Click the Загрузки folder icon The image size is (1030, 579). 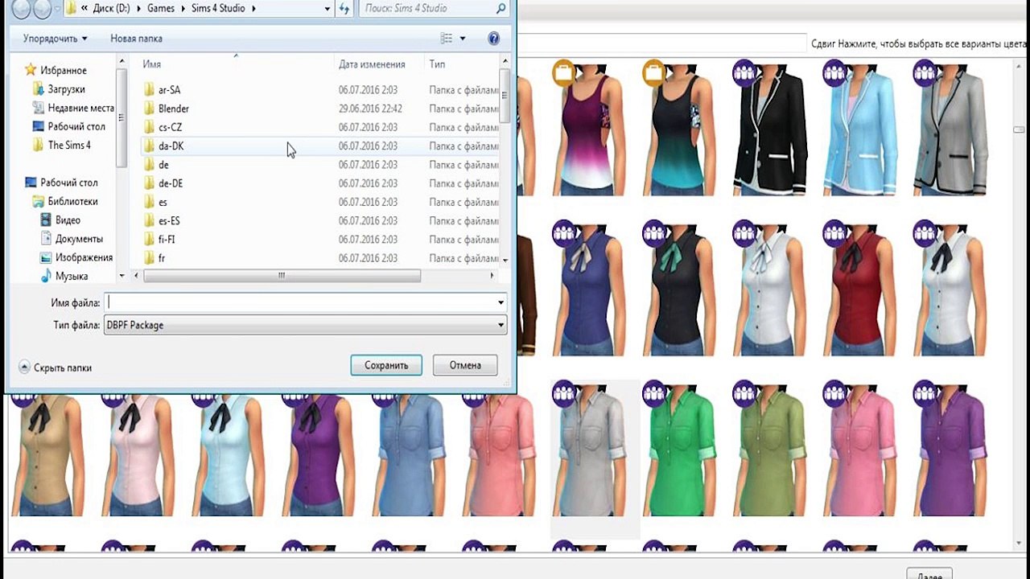[x=38, y=89]
